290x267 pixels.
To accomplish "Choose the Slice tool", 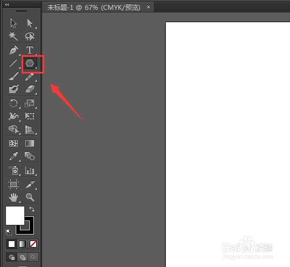I will [x=30, y=184].
